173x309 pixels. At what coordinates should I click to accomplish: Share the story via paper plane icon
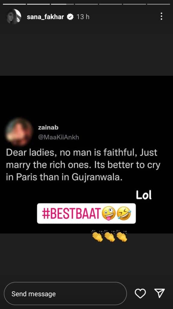click(159, 293)
